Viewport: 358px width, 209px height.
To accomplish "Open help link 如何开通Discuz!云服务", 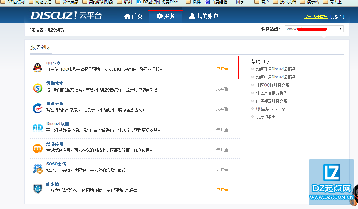I will click(x=275, y=69).
